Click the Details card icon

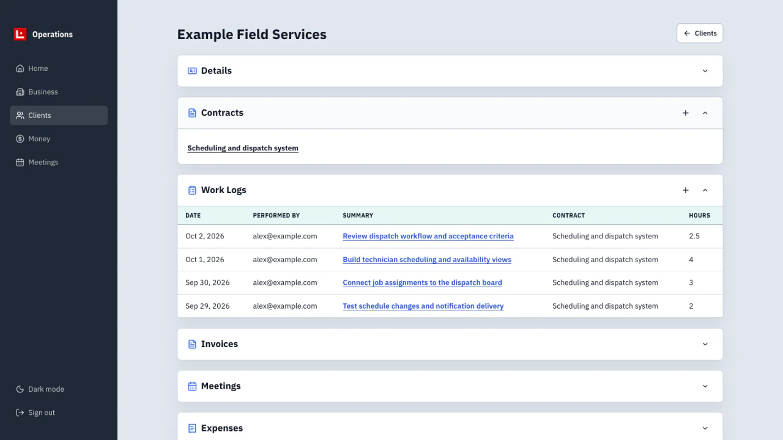pyautogui.click(x=192, y=71)
